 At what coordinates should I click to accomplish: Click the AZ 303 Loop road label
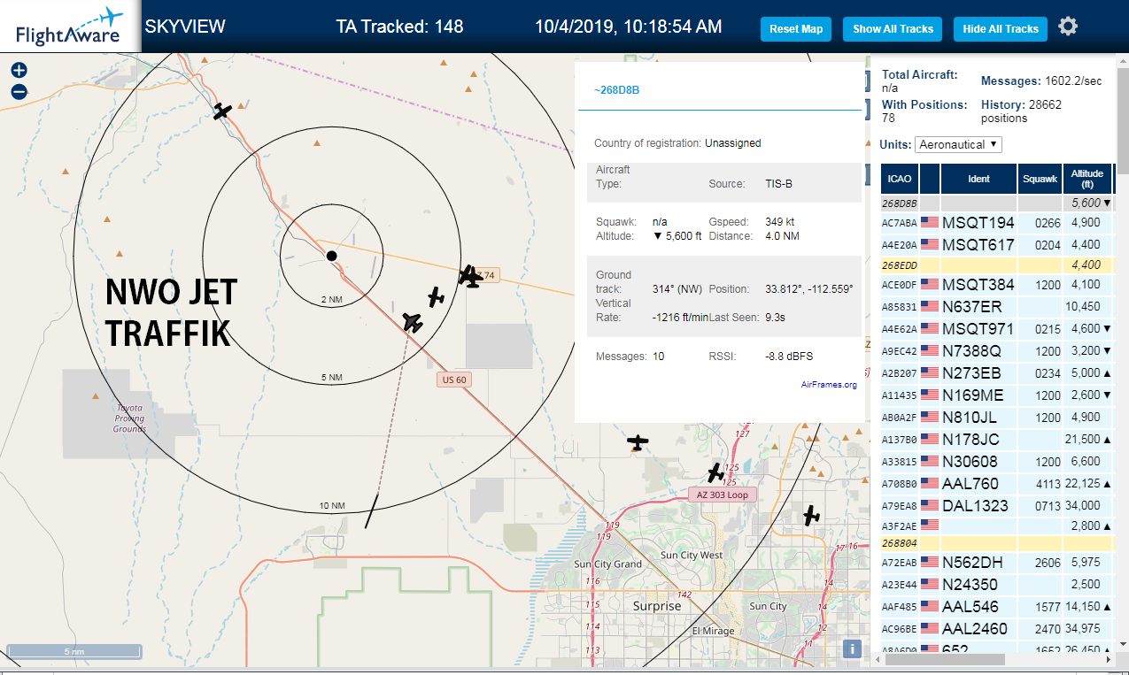[723, 495]
